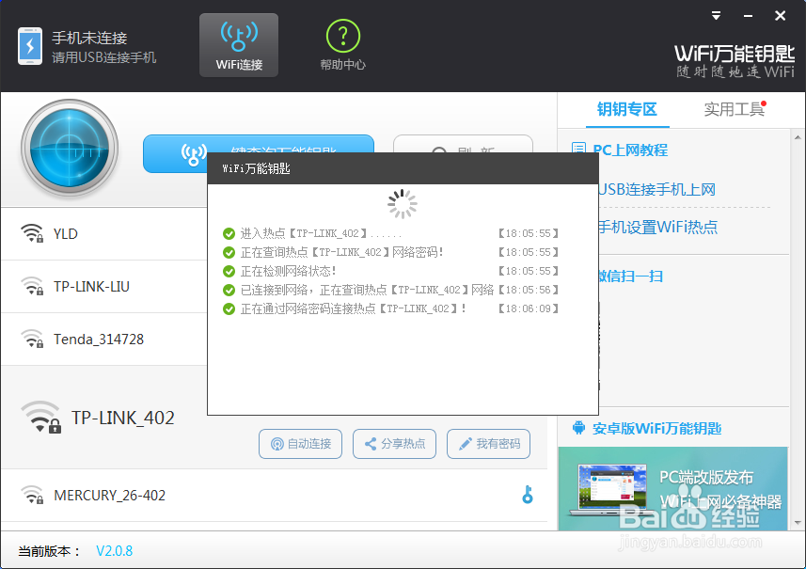Click the blue key icon beside MERCURY_26-402
The image size is (806, 569).
[528, 494]
